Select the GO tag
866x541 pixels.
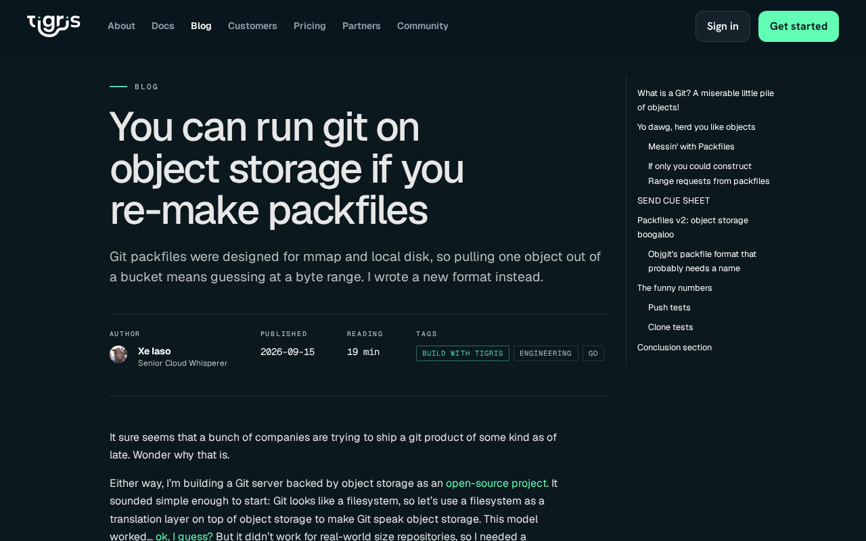[593, 353]
